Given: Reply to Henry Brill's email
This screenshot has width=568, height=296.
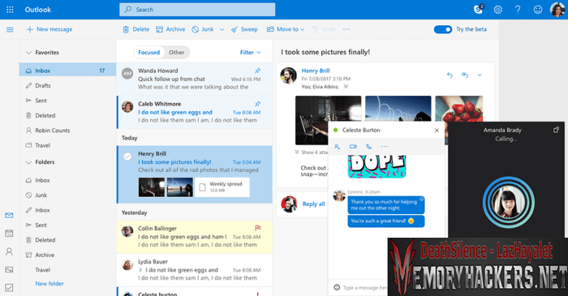Looking at the screenshot, I should click(x=450, y=75).
